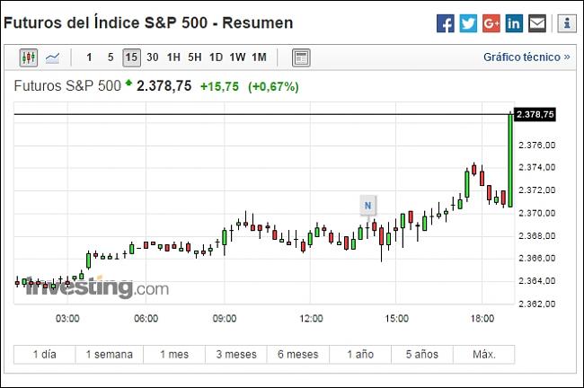Click the tall last green candlestick
Screen dimensions: 584x388
tap(510, 161)
